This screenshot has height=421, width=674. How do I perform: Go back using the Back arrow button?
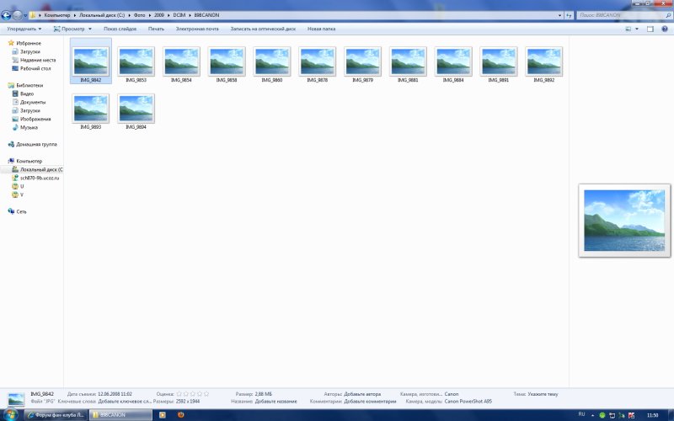[x=6, y=15]
